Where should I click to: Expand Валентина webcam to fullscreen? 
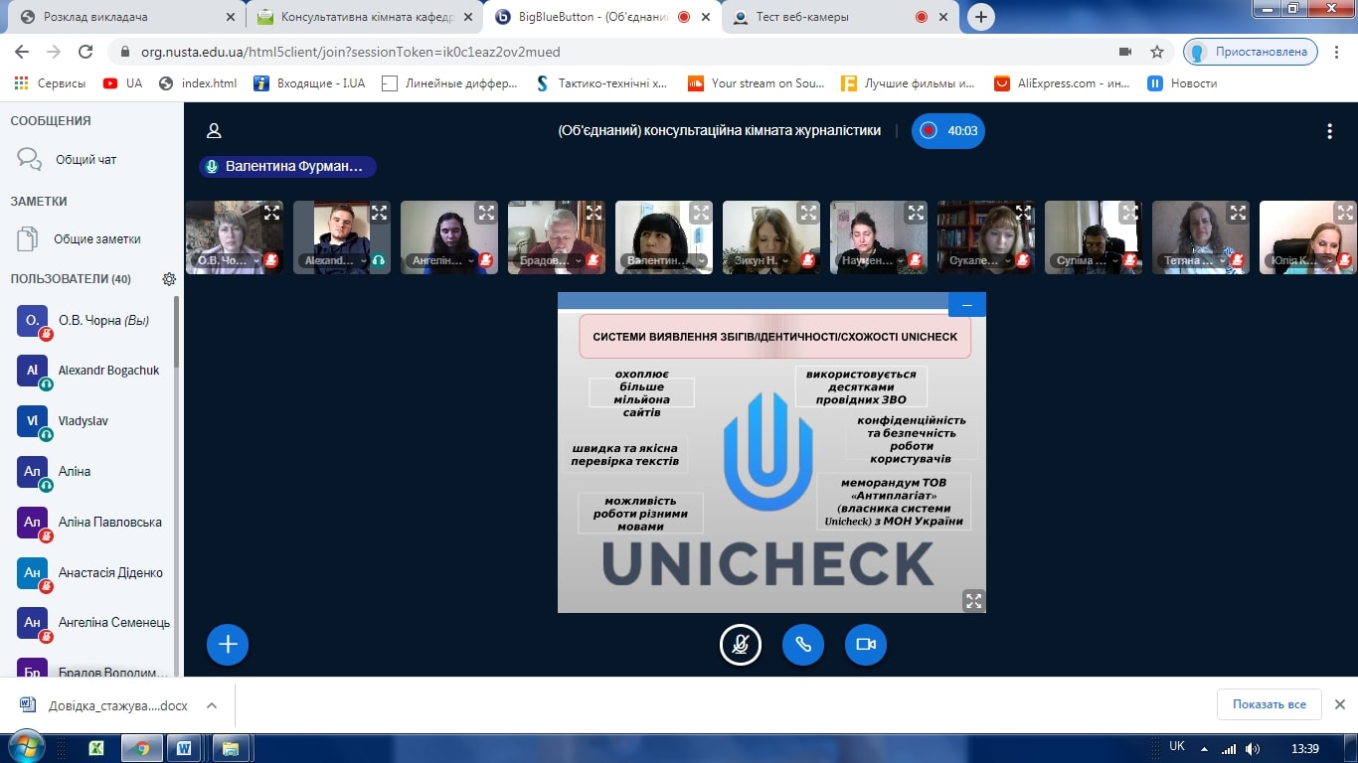coord(701,212)
